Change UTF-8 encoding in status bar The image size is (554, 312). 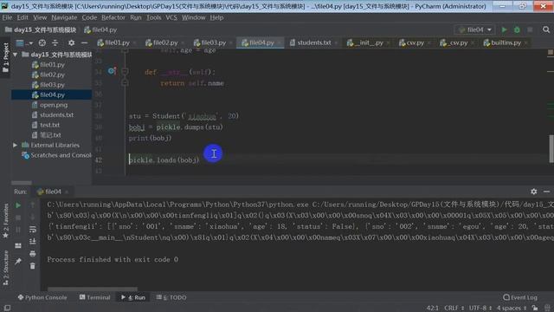tap(480, 309)
